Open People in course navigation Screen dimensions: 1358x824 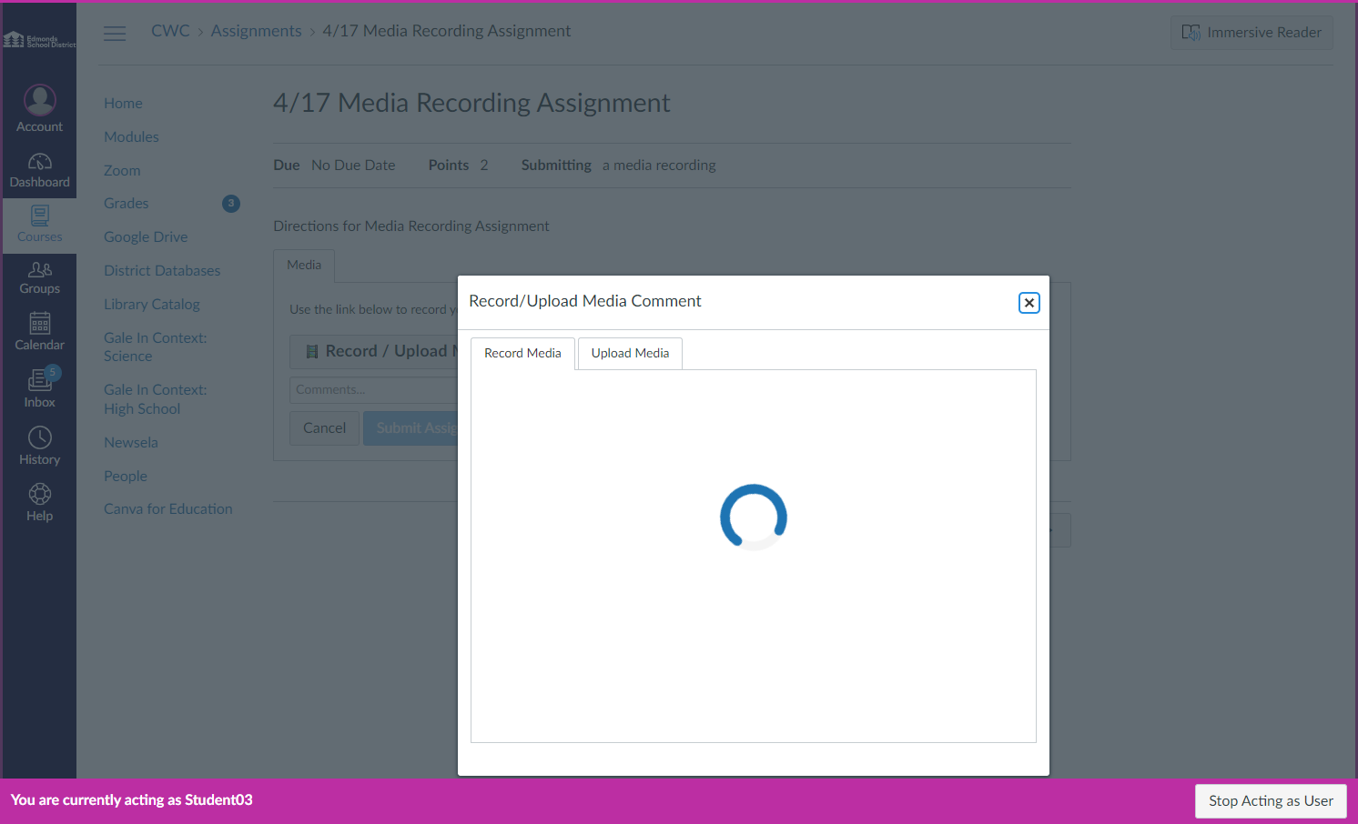tap(126, 477)
